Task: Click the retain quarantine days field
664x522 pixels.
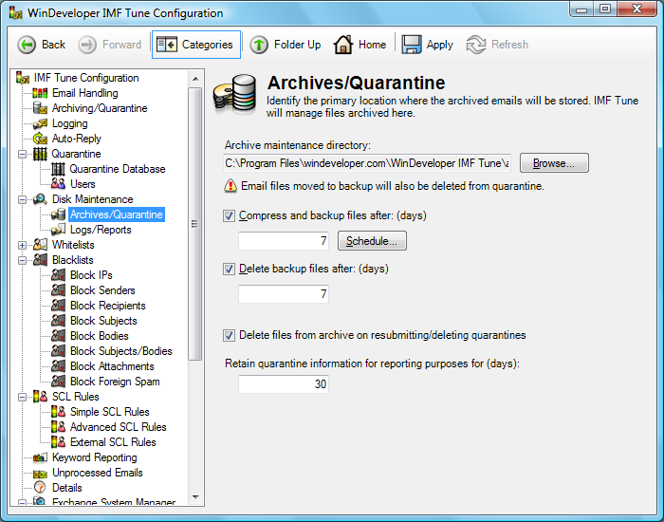Action: [284, 384]
